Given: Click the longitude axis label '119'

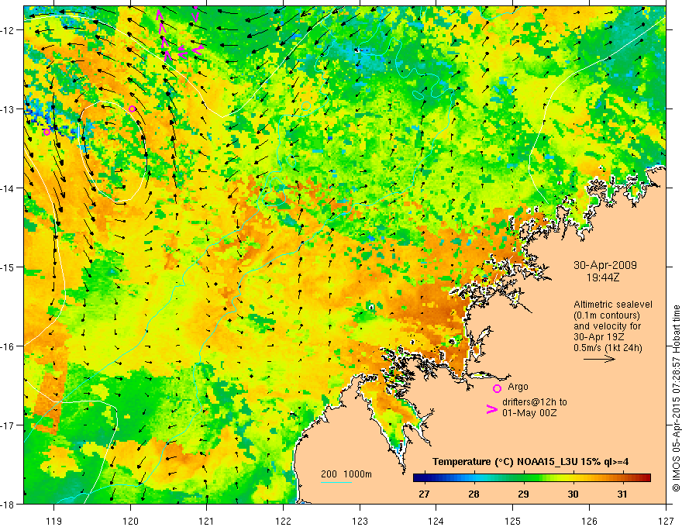Looking at the screenshot, I should pos(53,521).
